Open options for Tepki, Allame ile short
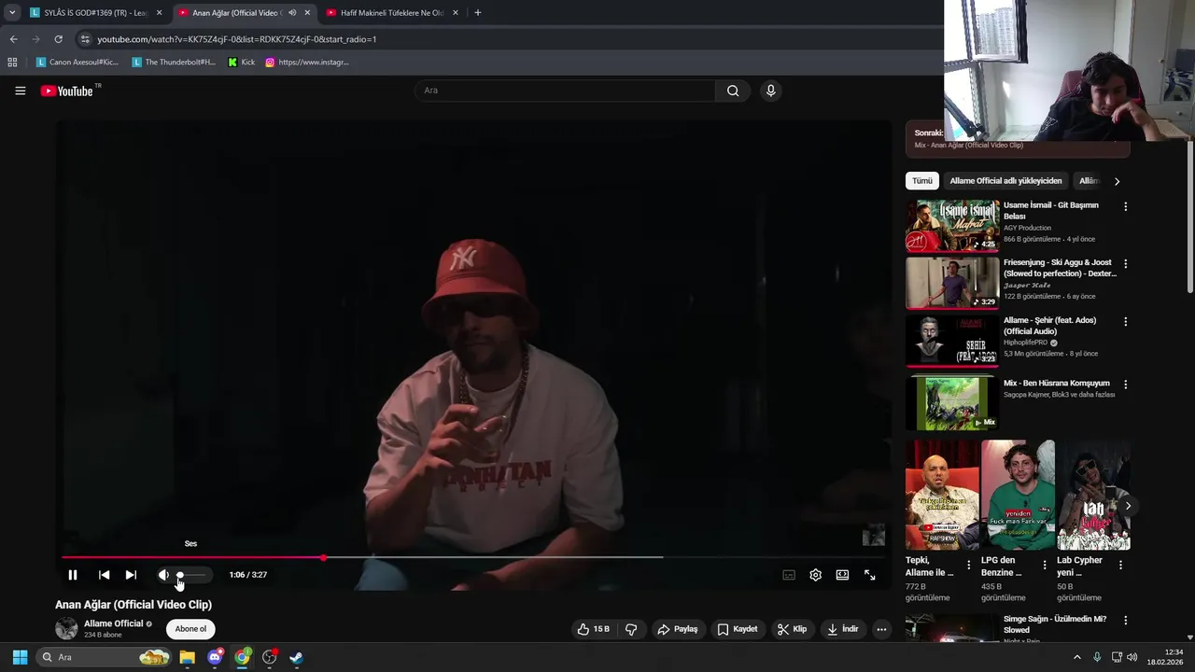Viewport: 1195px width, 672px height. [968, 566]
